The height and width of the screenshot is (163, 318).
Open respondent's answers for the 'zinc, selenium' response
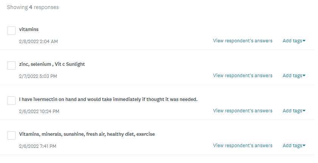[242, 76]
